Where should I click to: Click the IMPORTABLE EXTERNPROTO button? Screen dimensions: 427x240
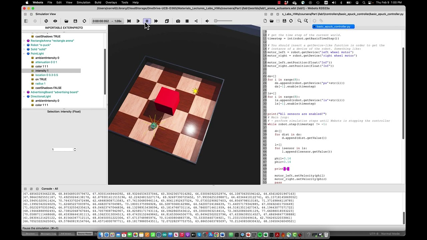coord(64,28)
